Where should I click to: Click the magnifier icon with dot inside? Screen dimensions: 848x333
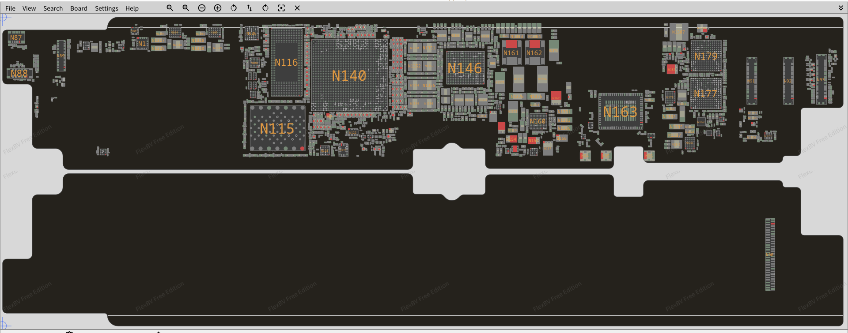point(186,8)
